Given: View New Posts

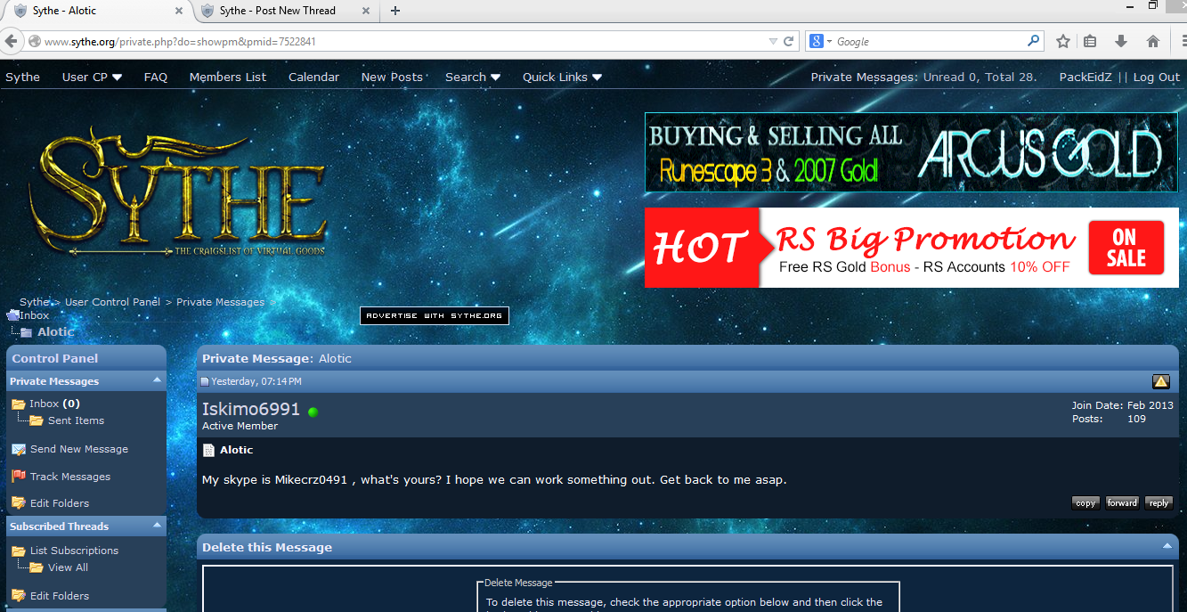Looking at the screenshot, I should (392, 77).
